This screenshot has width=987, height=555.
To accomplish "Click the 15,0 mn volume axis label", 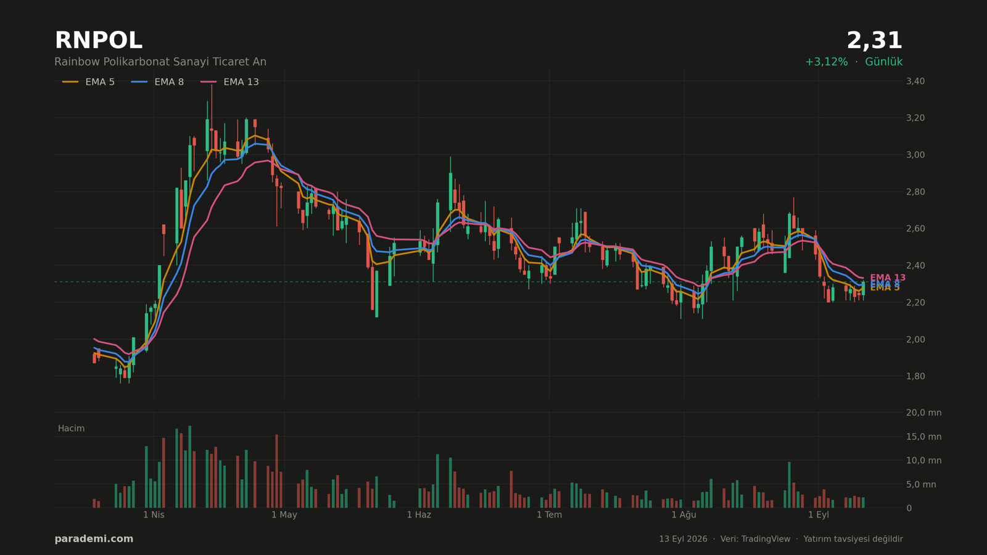I will [923, 437].
